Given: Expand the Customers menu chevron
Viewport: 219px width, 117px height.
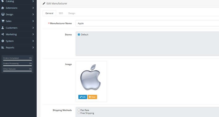Looking at the screenshot, I should [33, 28].
